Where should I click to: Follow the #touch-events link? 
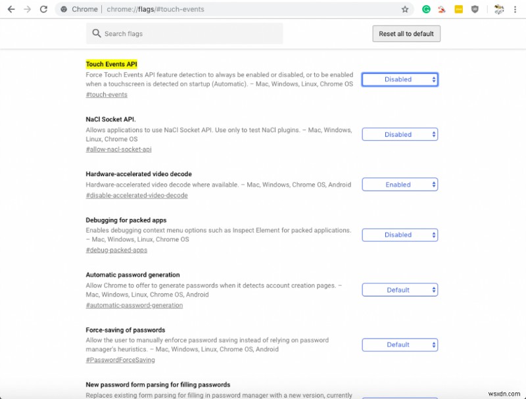(x=107, y=94)
